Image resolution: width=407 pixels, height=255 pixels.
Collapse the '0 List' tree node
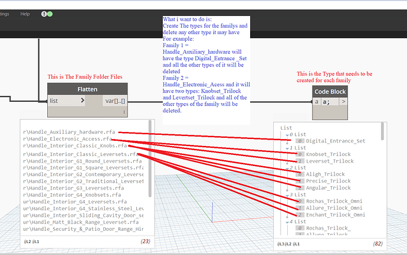coord(287,135)
